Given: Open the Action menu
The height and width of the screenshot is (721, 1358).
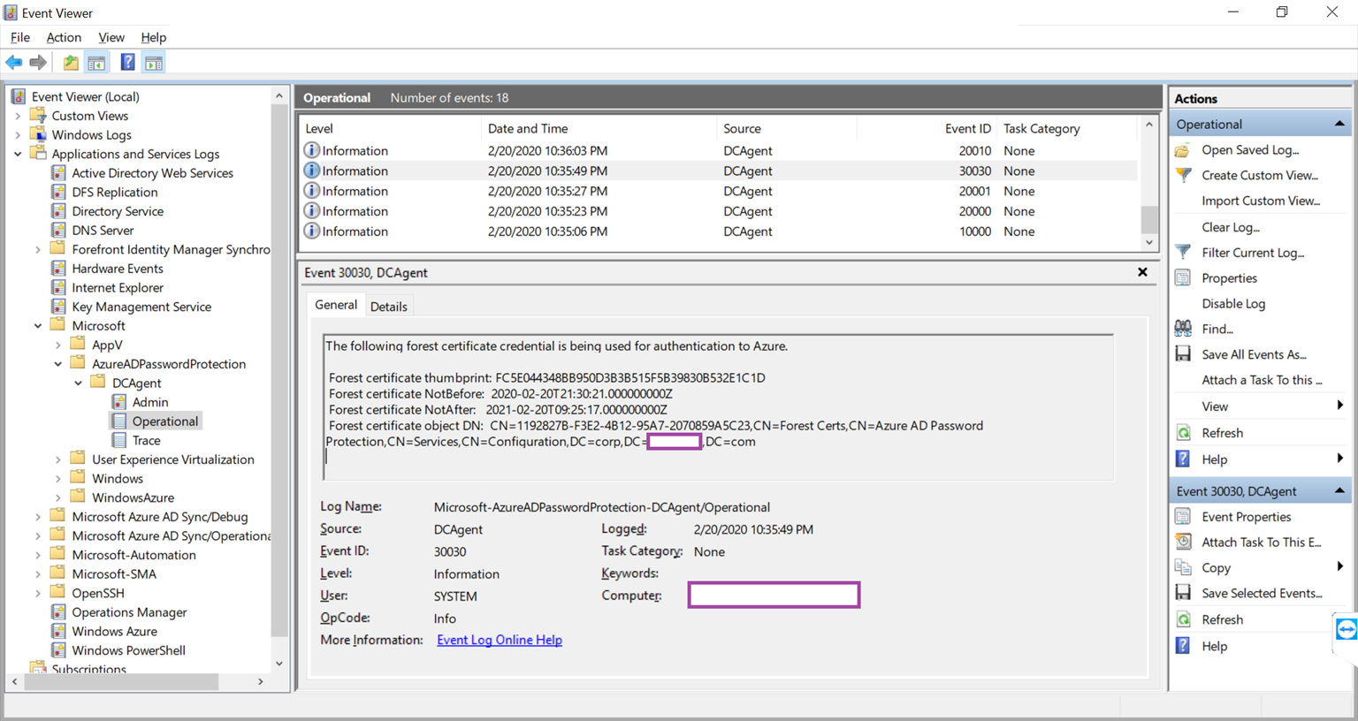Looking at the screenshot, I should click(64, 37).
